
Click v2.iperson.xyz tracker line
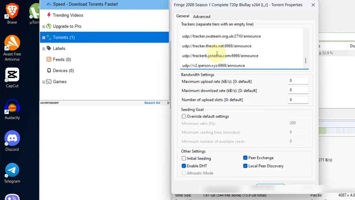[x=213, y=65]
